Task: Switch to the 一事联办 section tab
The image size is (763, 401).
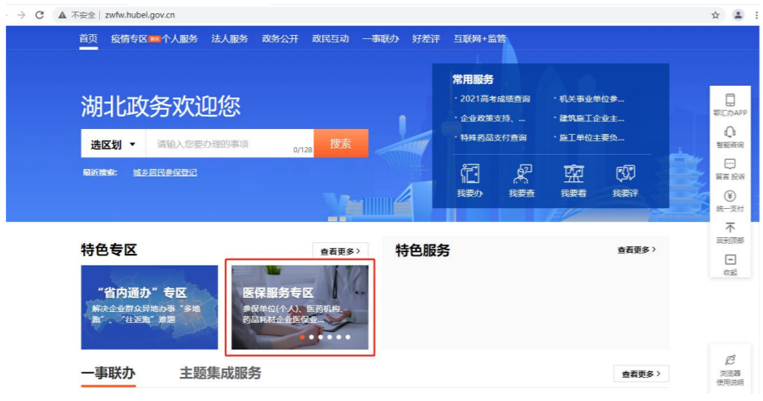Action: (x=108, y=374)
